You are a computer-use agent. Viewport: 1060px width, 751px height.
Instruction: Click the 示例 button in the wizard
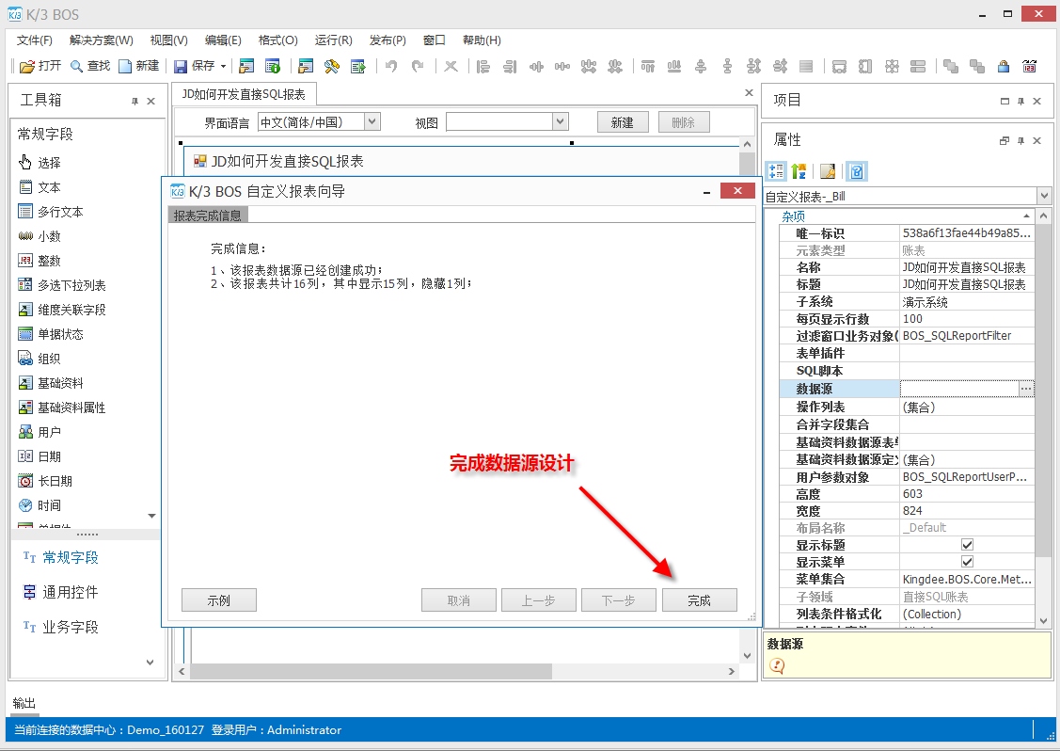click(219, 600)
